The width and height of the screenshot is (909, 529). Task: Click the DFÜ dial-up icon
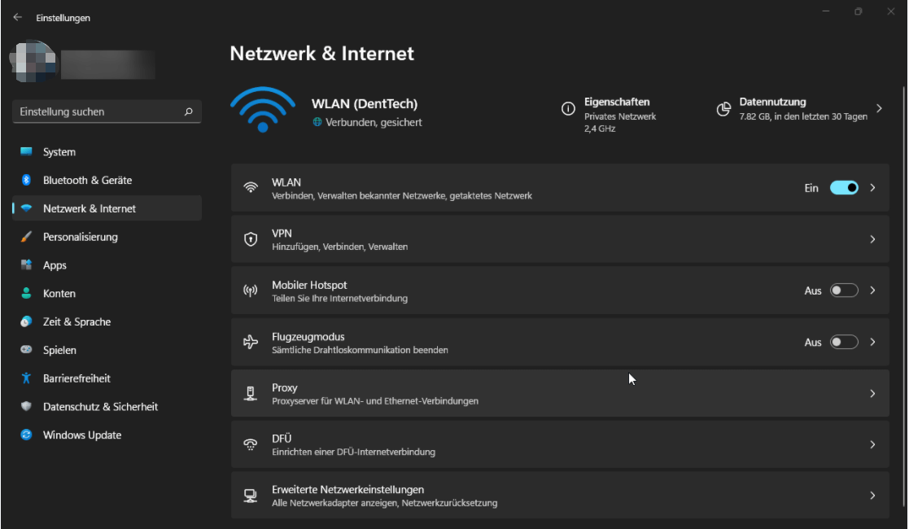251,444
